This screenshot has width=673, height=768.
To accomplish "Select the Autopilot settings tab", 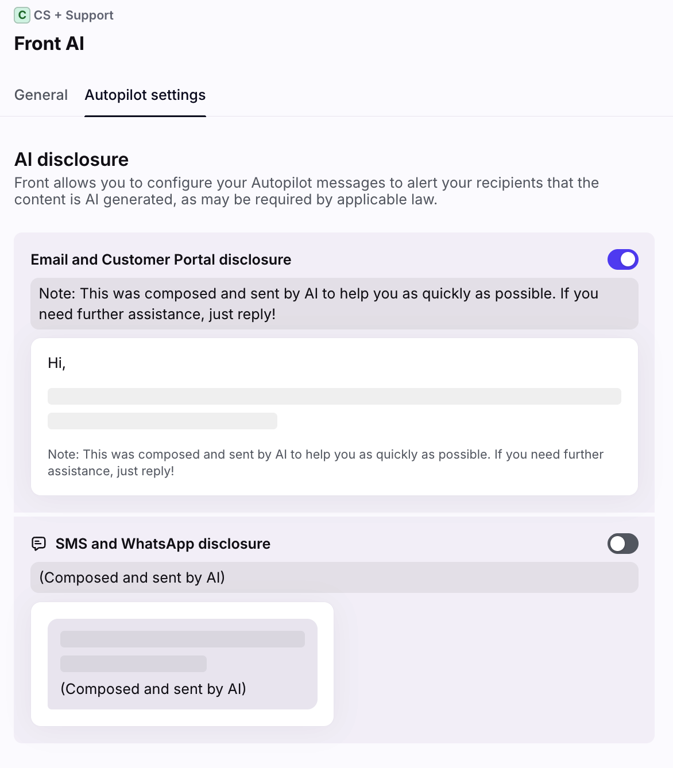I will pos(145,95).
